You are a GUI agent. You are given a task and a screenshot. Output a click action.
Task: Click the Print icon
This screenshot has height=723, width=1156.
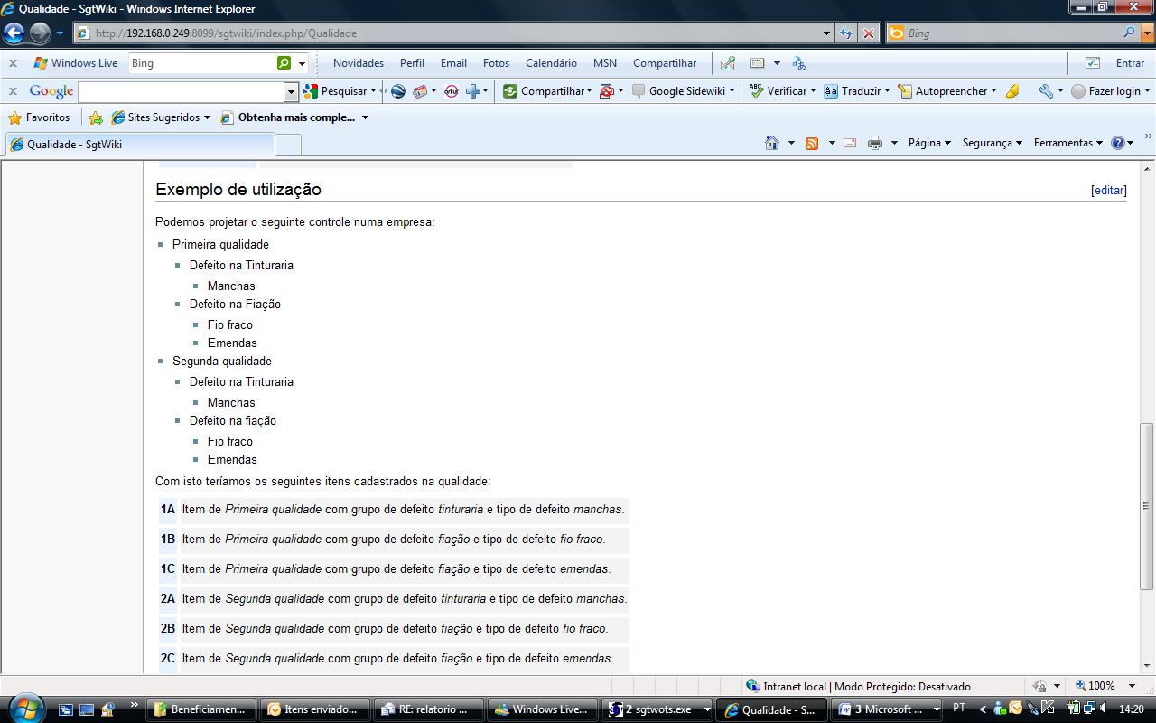click(x=874, y=143)
